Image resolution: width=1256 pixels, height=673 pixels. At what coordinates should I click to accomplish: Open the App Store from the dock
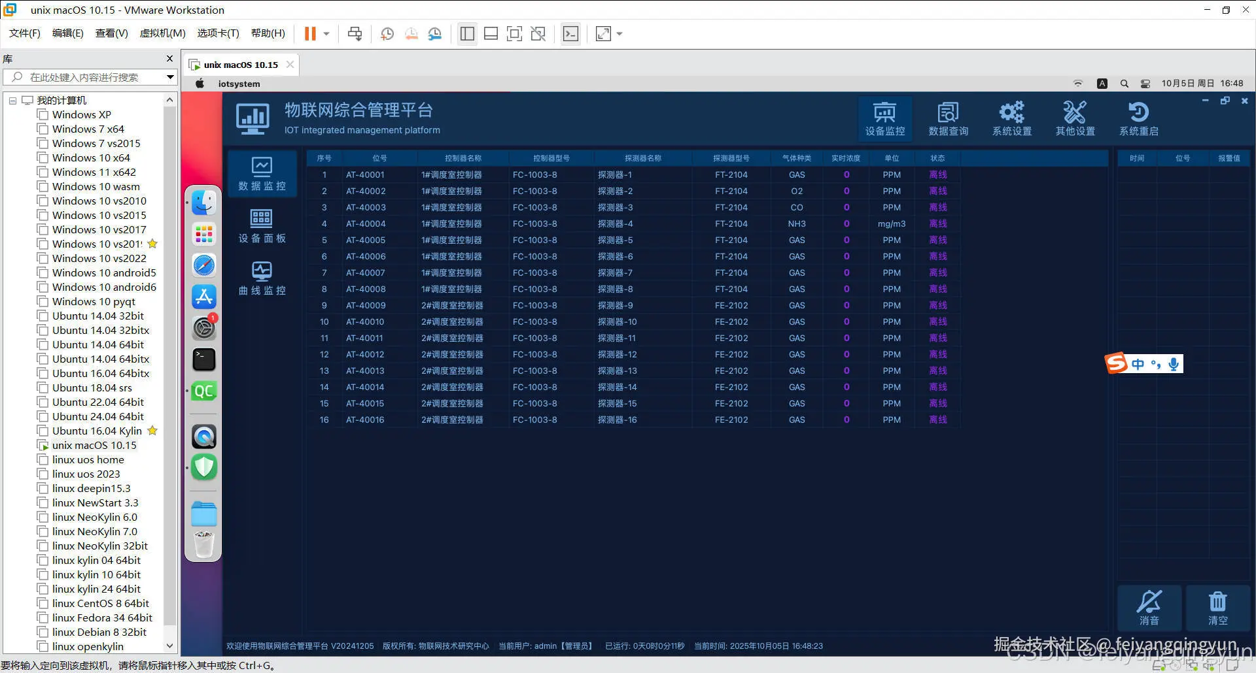[x=204, y=297]
